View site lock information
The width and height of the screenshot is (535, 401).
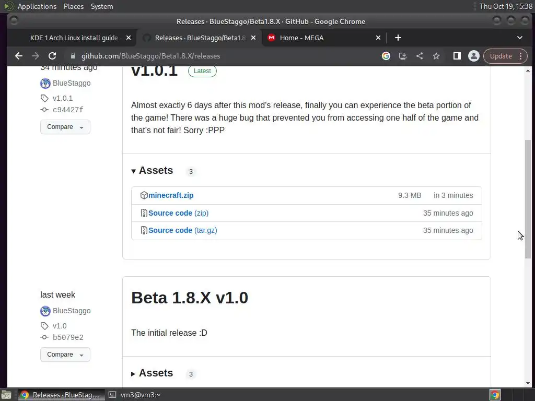click(73, 56)
